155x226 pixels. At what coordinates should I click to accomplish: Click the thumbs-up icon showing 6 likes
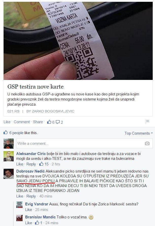49,122
